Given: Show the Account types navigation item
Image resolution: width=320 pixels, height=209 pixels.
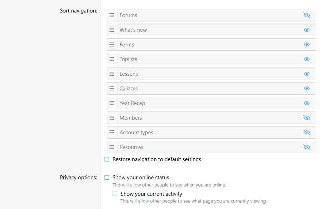Looking at the screenshot, I should click(x=306, y=132).
